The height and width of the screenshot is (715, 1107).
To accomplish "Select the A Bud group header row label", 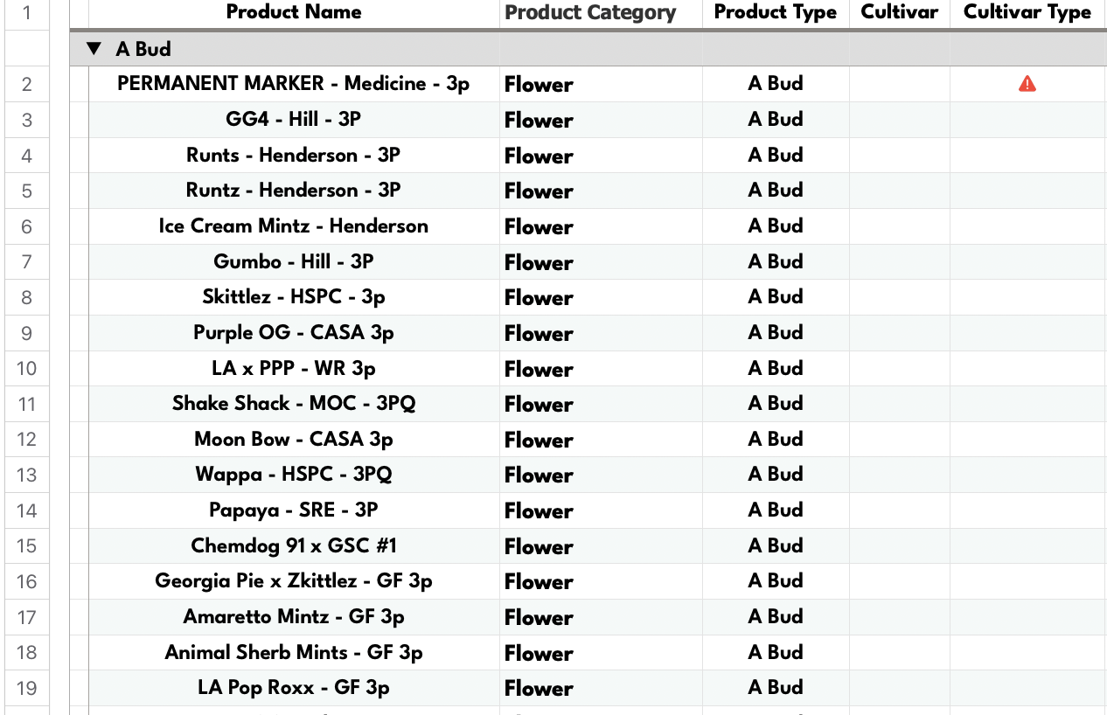I will click(143, 49).
